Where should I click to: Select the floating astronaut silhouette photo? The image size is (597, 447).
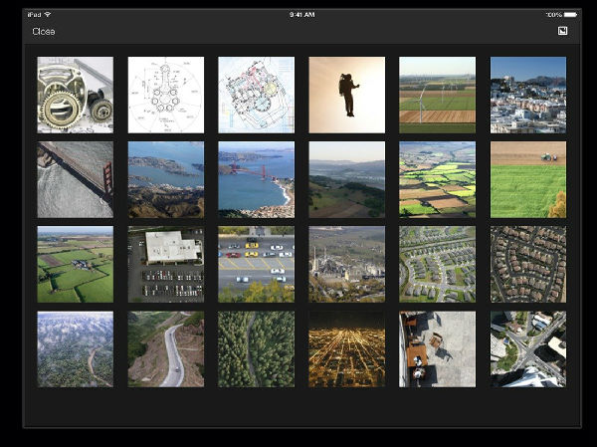pyautogui.click(x=347, y=95)
